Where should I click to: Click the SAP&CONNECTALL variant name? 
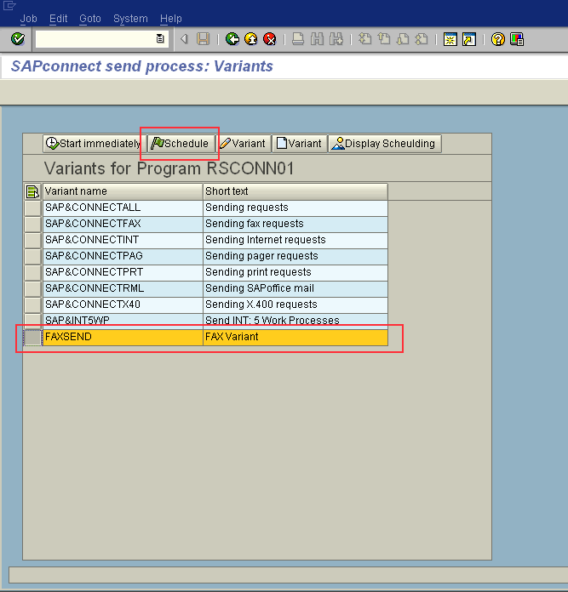[123, 208]
